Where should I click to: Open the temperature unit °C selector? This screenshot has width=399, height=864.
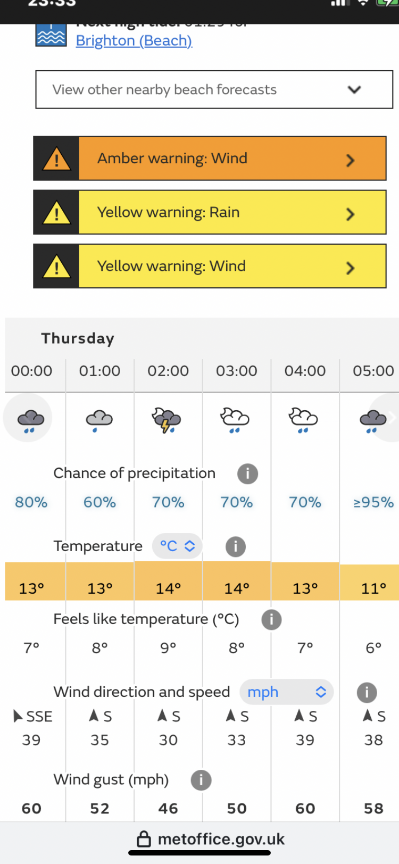pos(177,546)
